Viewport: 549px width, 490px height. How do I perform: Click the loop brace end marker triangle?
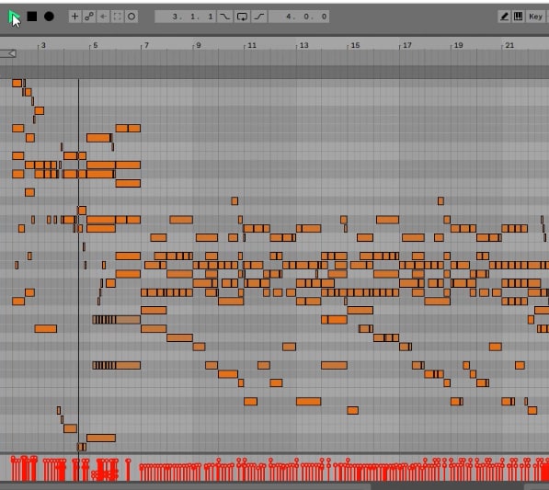tap(11, 53)
